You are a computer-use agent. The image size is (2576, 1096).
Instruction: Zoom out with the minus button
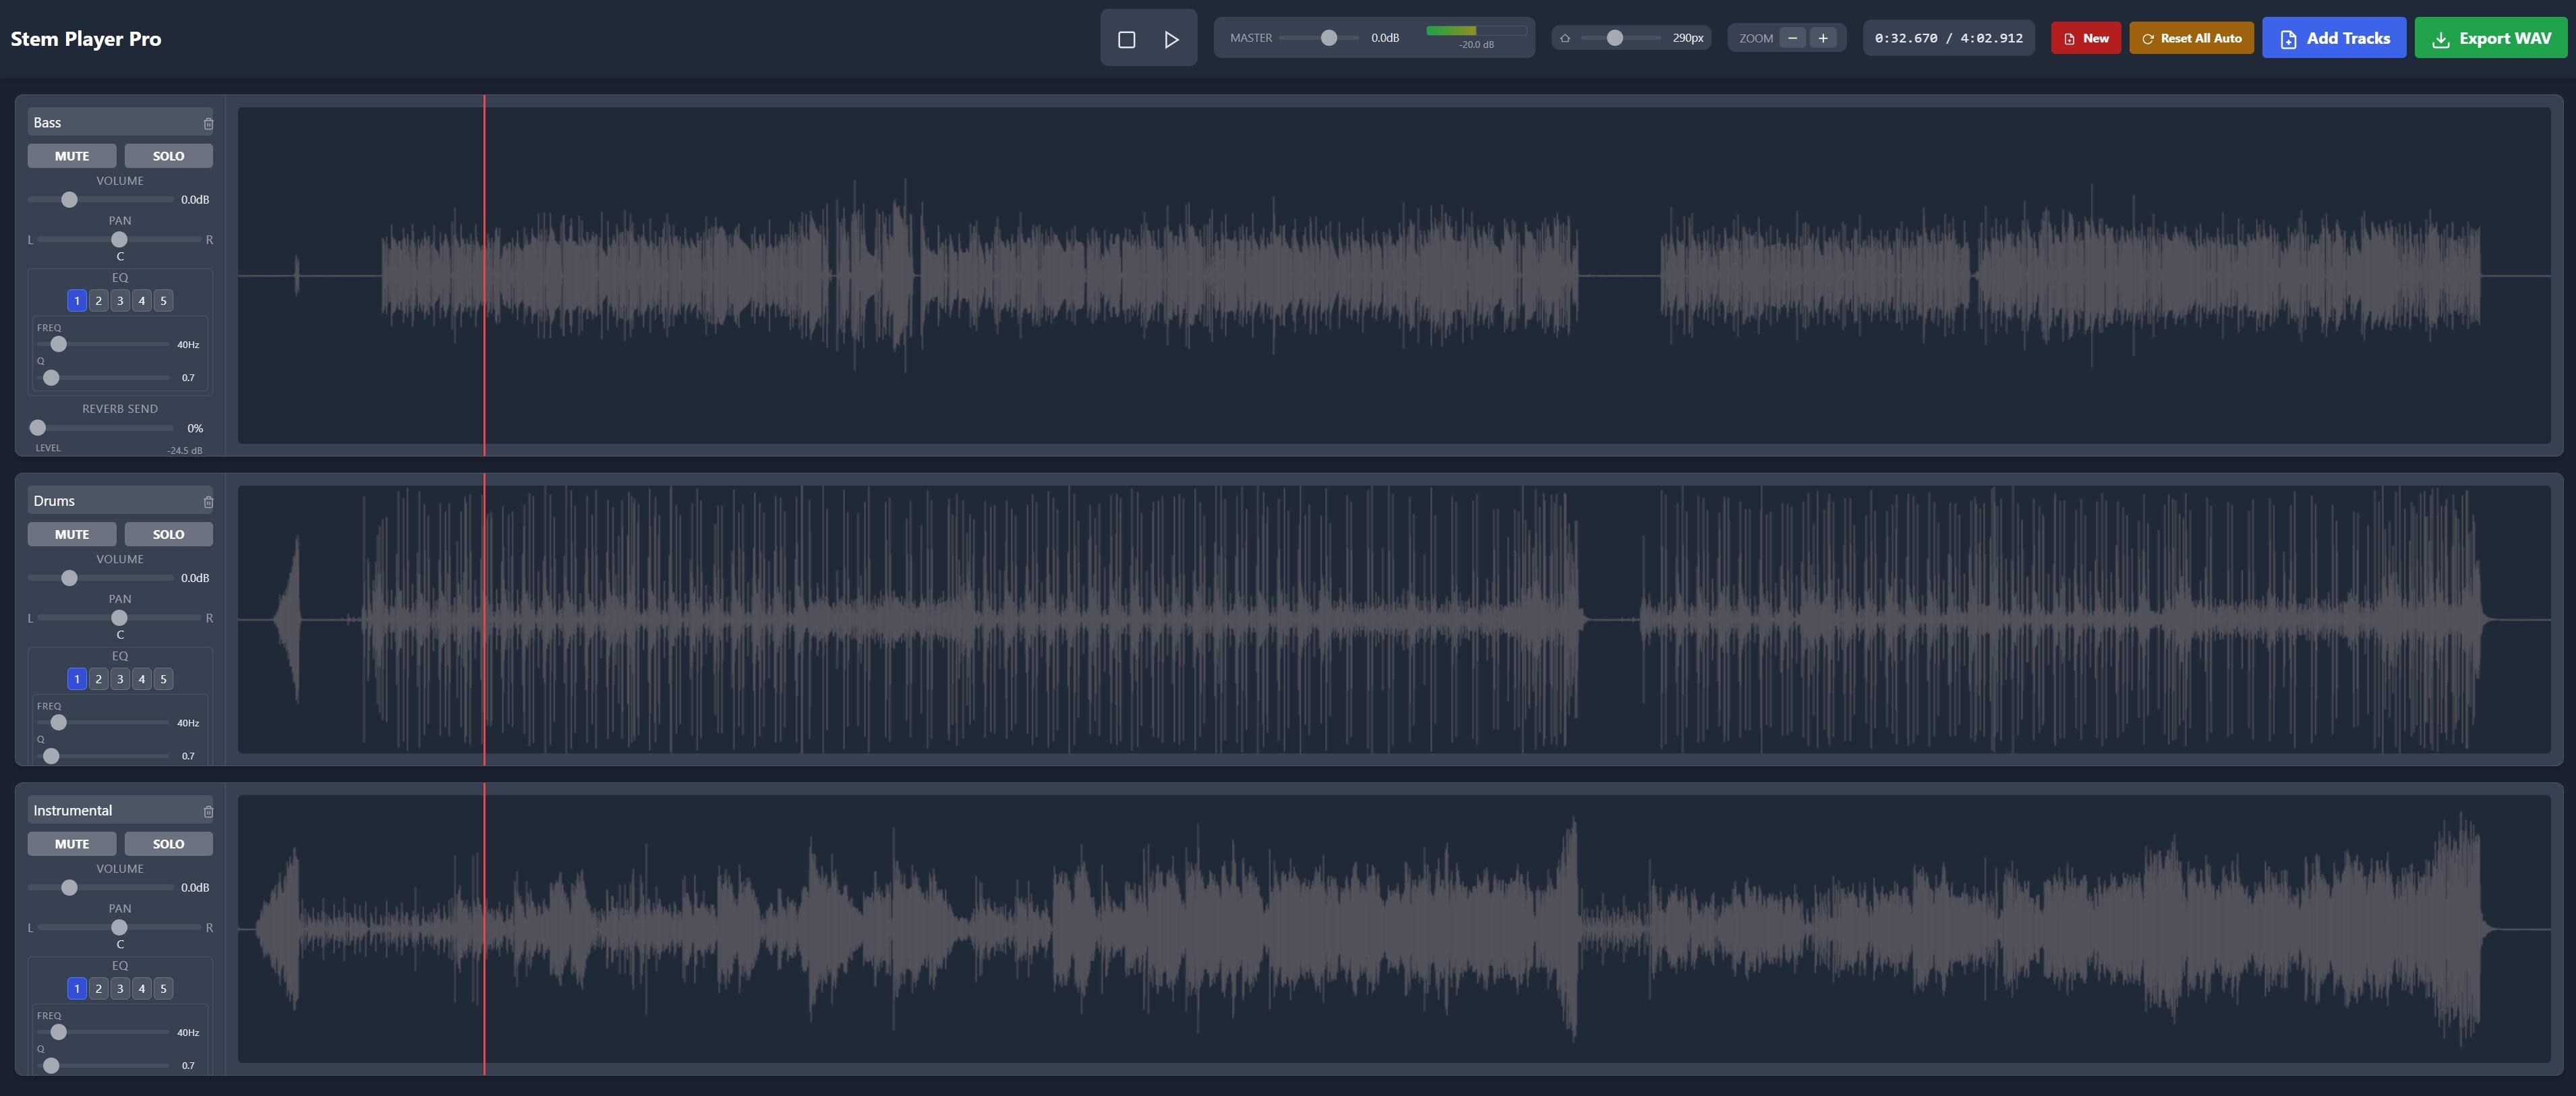1792,38
